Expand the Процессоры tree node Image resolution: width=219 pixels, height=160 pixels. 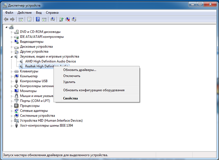click(x=12, y=105)
